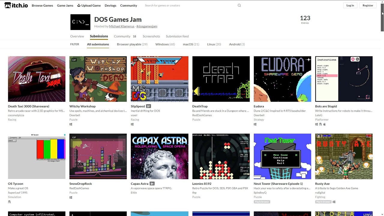The height and width of the screenshot is (216, 384).
Task: Open author SpindleyQ's profile
Action: [260, 193]
